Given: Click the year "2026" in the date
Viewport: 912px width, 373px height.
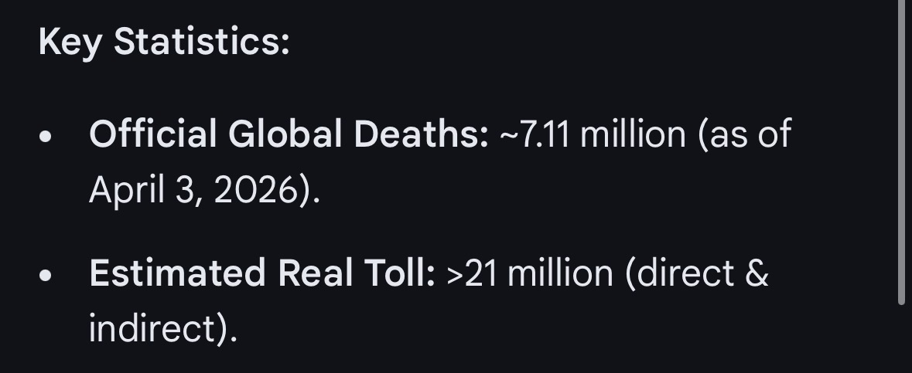Looking at the screenshot, I should click(x=258, y=190).
